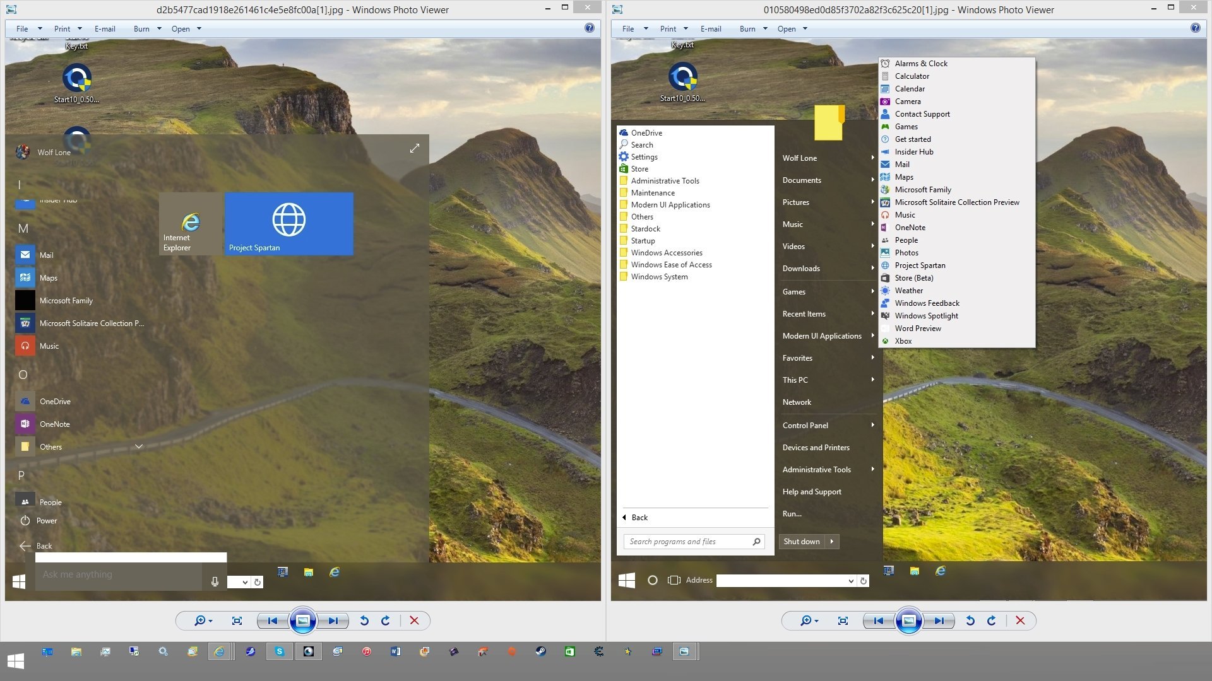This screenshot has height=681, width=1212.
Task: Launch Word from the taskbar
Action: (396, 652)
